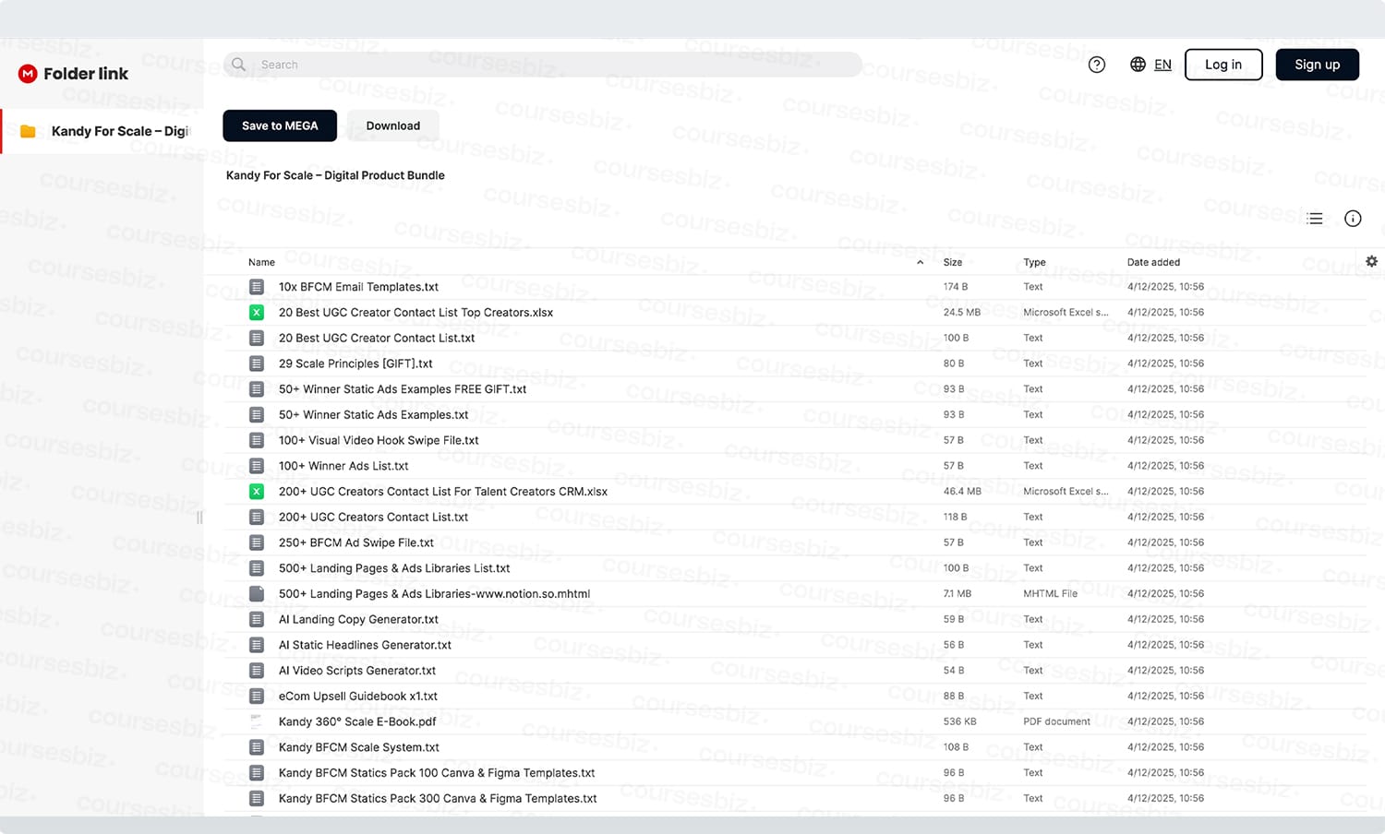Click Excel icon of 200+ UGC Creators CRM.xlsx
Screen dimensions: 1385x834
(257, 492)
